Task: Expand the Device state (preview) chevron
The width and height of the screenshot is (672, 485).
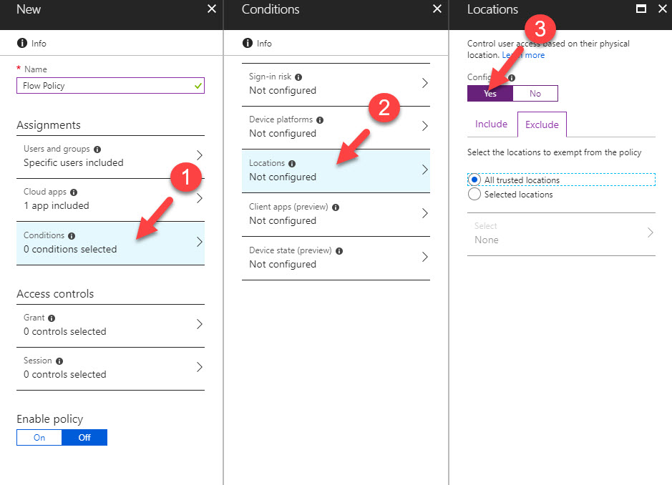Action: click(424, 257)
